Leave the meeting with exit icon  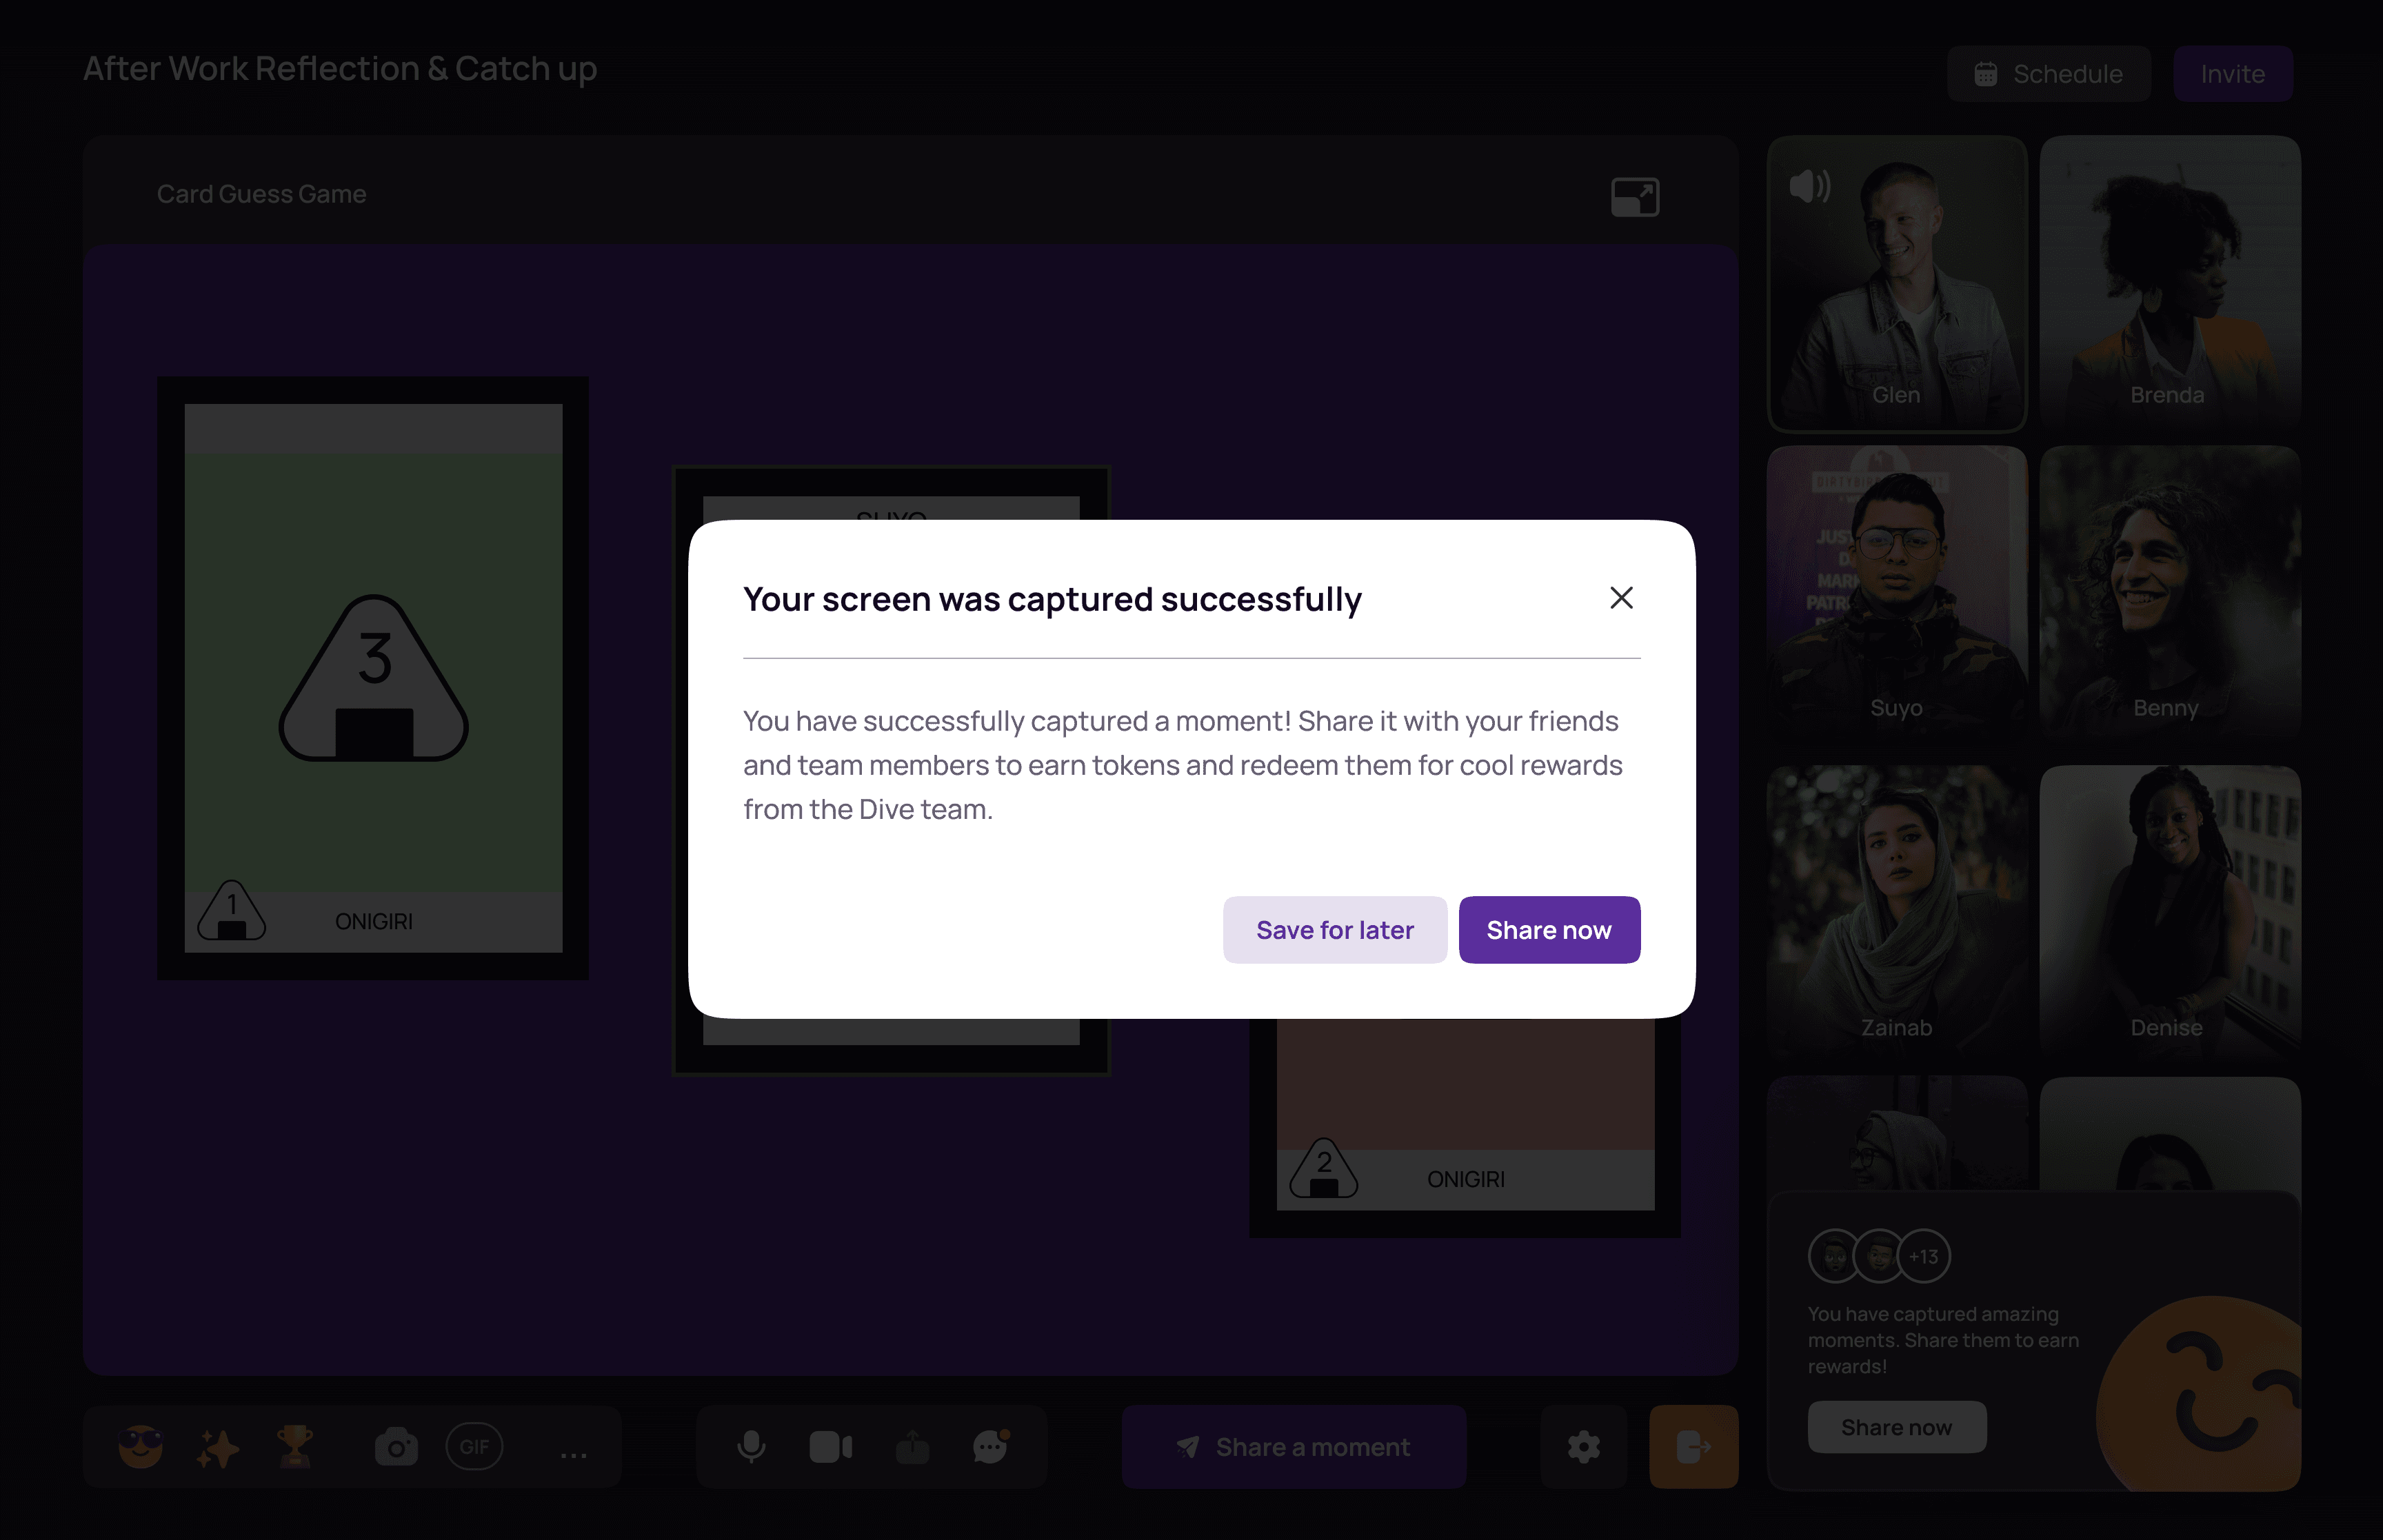point(1694,1447)
